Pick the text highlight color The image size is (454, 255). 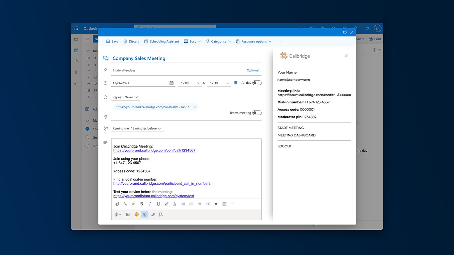click(x=167, y=204)
